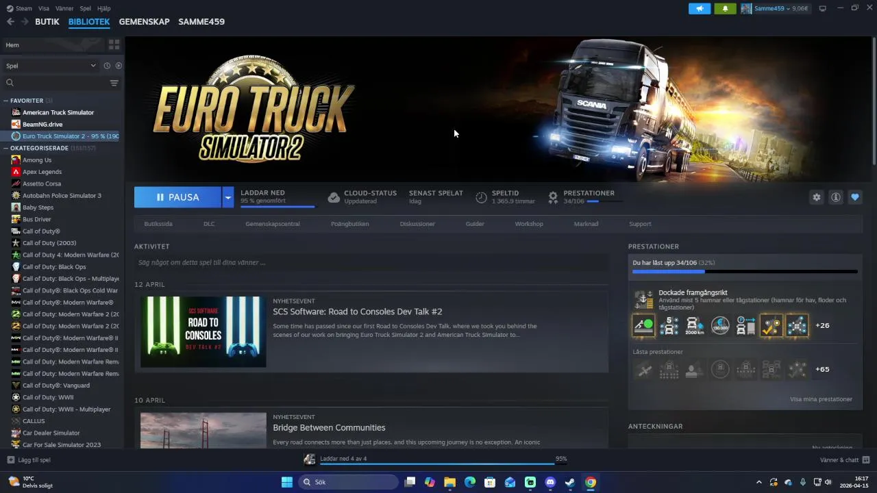The height and width of the screenshot is (493, 877).
Task: Open the Vänner menu
Action: click(x=64, y=8)
